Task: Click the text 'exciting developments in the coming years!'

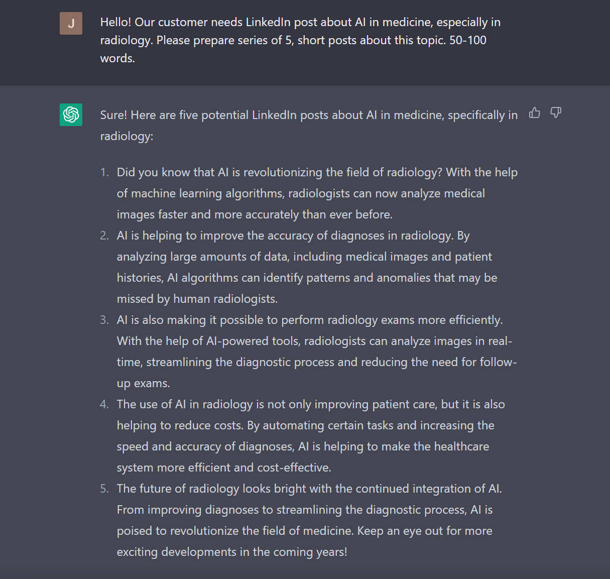Action: tap(232, 552)
